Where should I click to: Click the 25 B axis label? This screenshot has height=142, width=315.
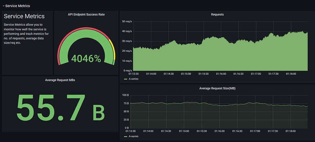tap(126, 120)
